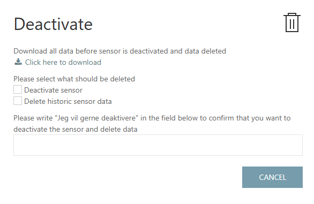314x204 pixels.
Task: Place cursor in the empty field above CANCEL
Action: coord(158,145)
